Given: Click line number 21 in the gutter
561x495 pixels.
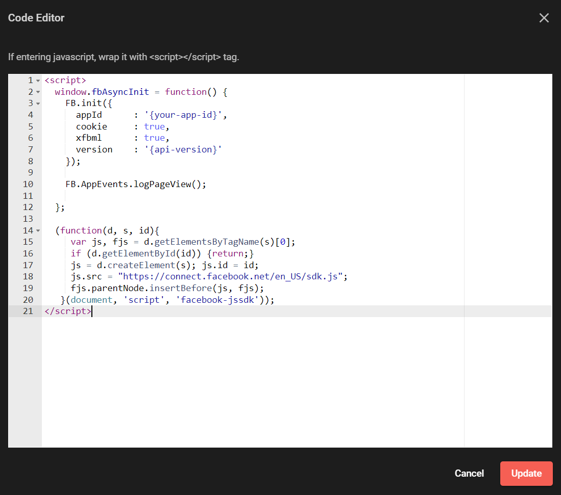Looking at the screenshot, I should (28, 311).
